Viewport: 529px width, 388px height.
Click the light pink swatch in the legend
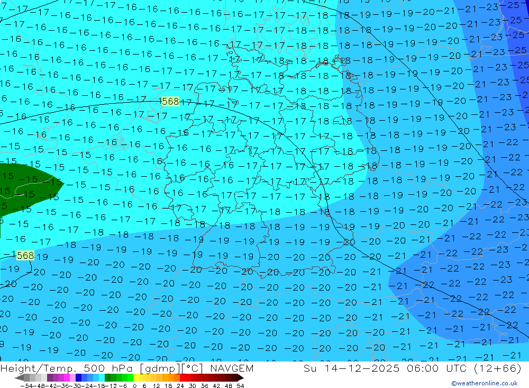point(72,378)
